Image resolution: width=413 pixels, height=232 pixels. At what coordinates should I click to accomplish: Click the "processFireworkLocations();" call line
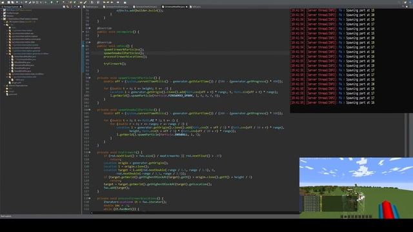tap(125, 57)
